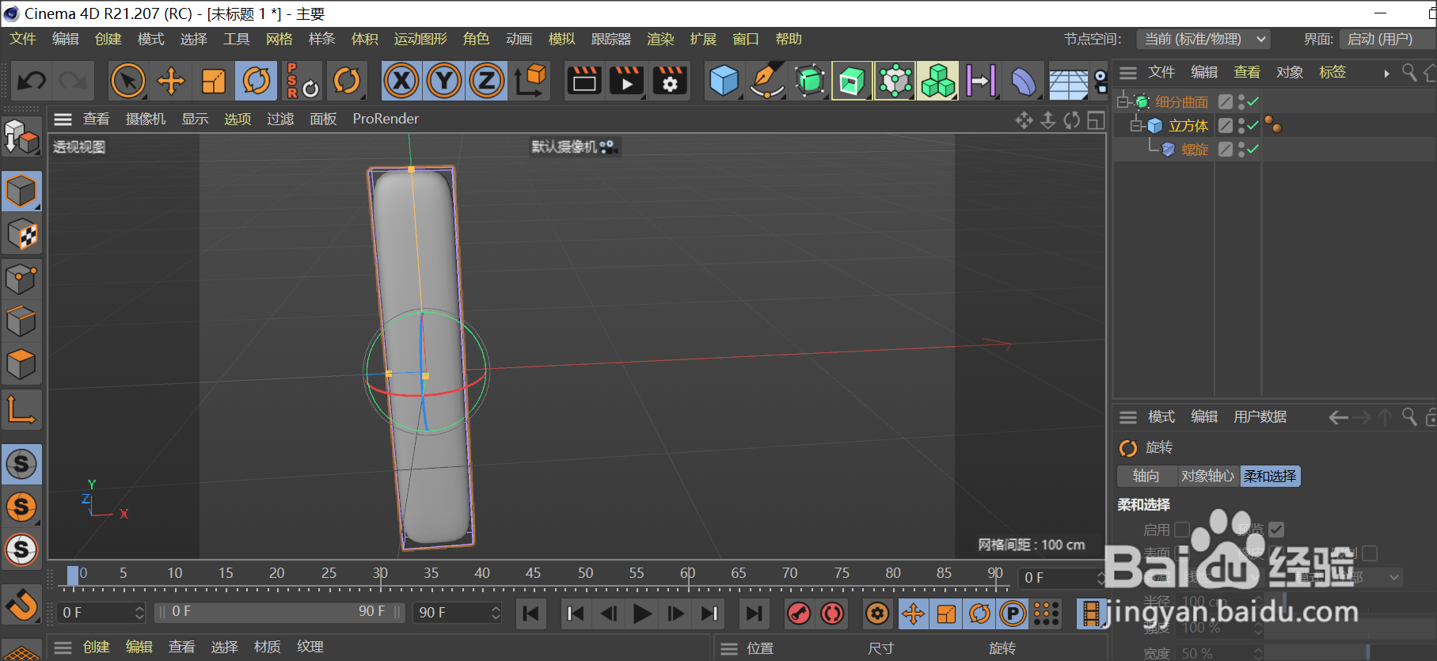Switch to Model mode in sidebar
This screenshot has width=1437, height=661.
[21, 192]
